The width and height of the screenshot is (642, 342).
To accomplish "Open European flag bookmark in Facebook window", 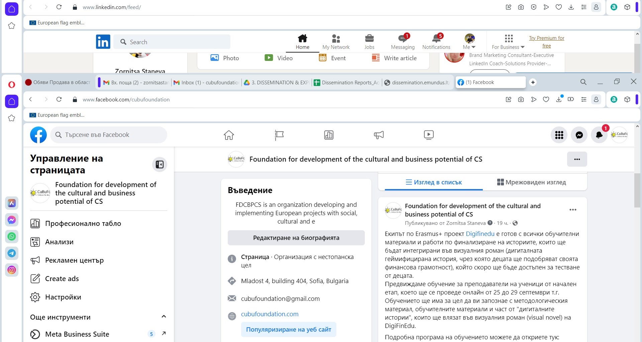I will [57, 115].
